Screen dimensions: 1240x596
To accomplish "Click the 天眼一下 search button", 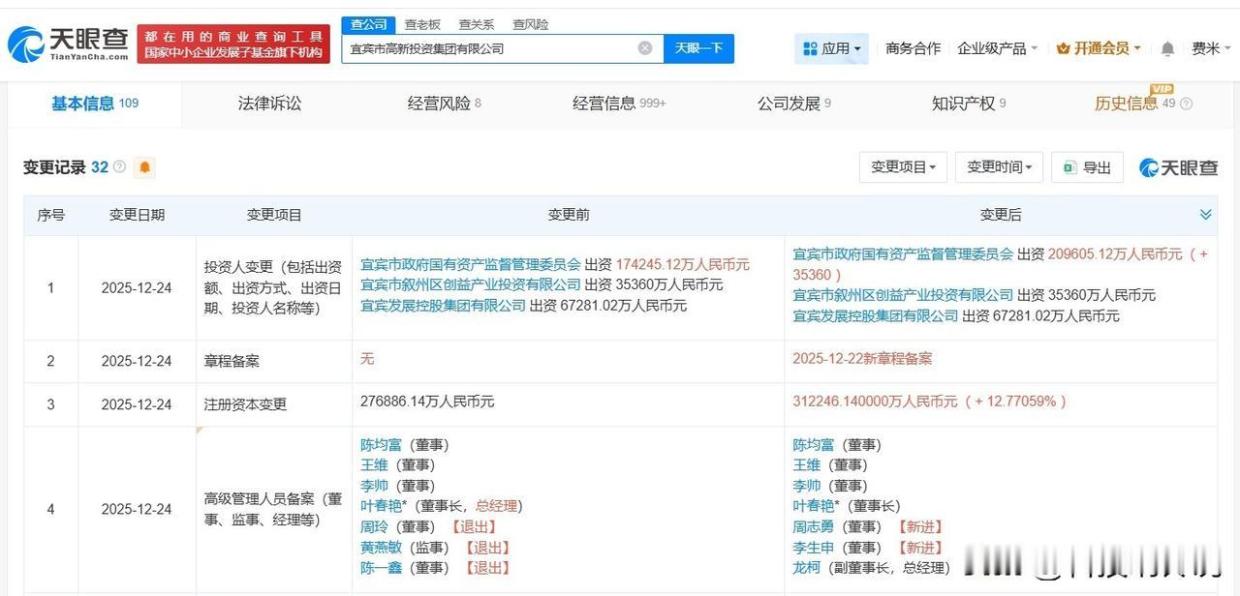I will coord(698,46).
